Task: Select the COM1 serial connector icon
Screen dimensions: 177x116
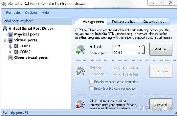Action: (16, 46)
